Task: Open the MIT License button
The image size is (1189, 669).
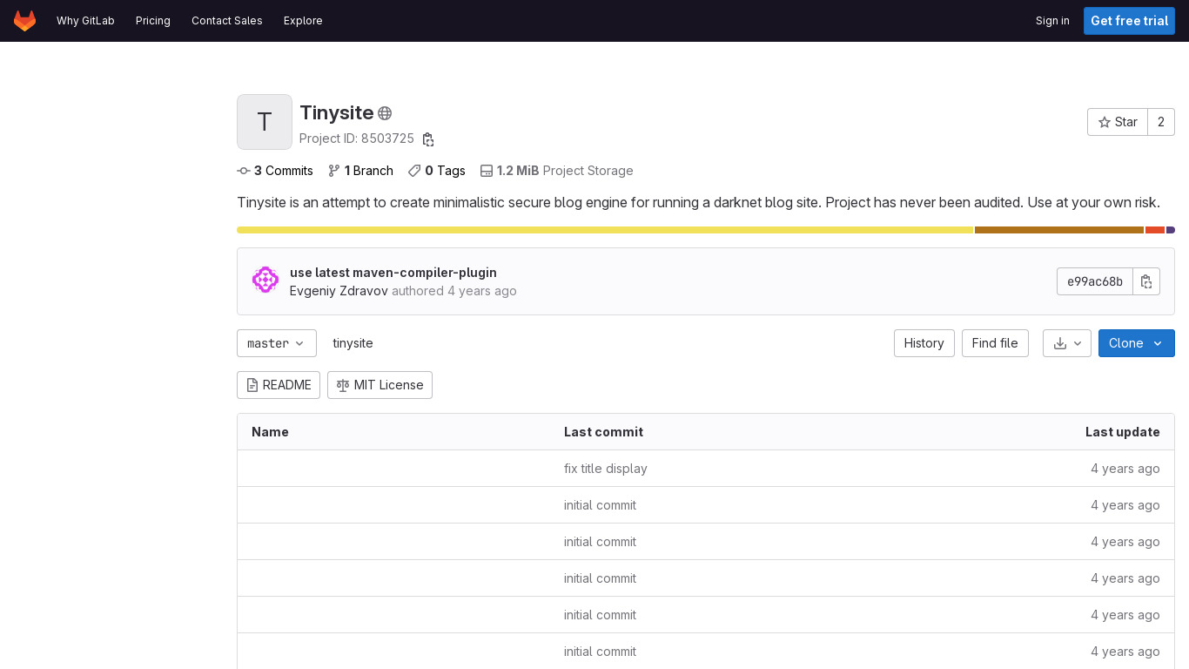Action: click(x=380, y=385)
